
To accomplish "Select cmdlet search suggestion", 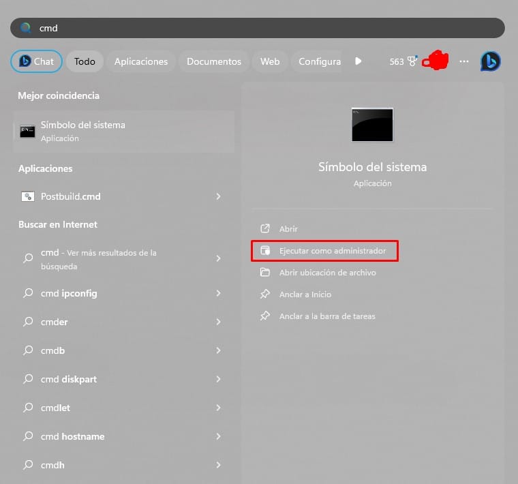I will (124, 408).
